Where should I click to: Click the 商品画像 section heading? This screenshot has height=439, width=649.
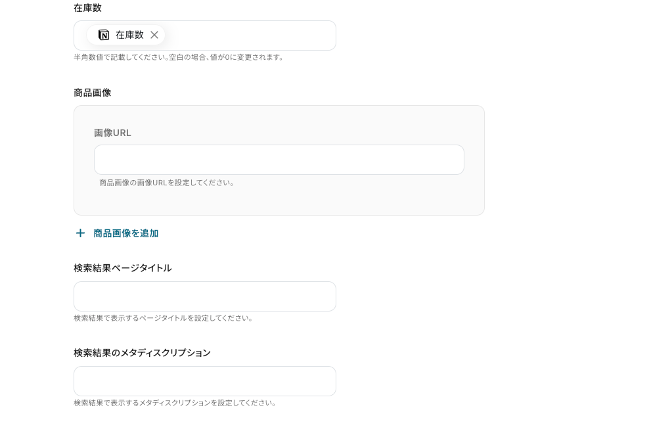pyautogui.click(x=92, y=93)
